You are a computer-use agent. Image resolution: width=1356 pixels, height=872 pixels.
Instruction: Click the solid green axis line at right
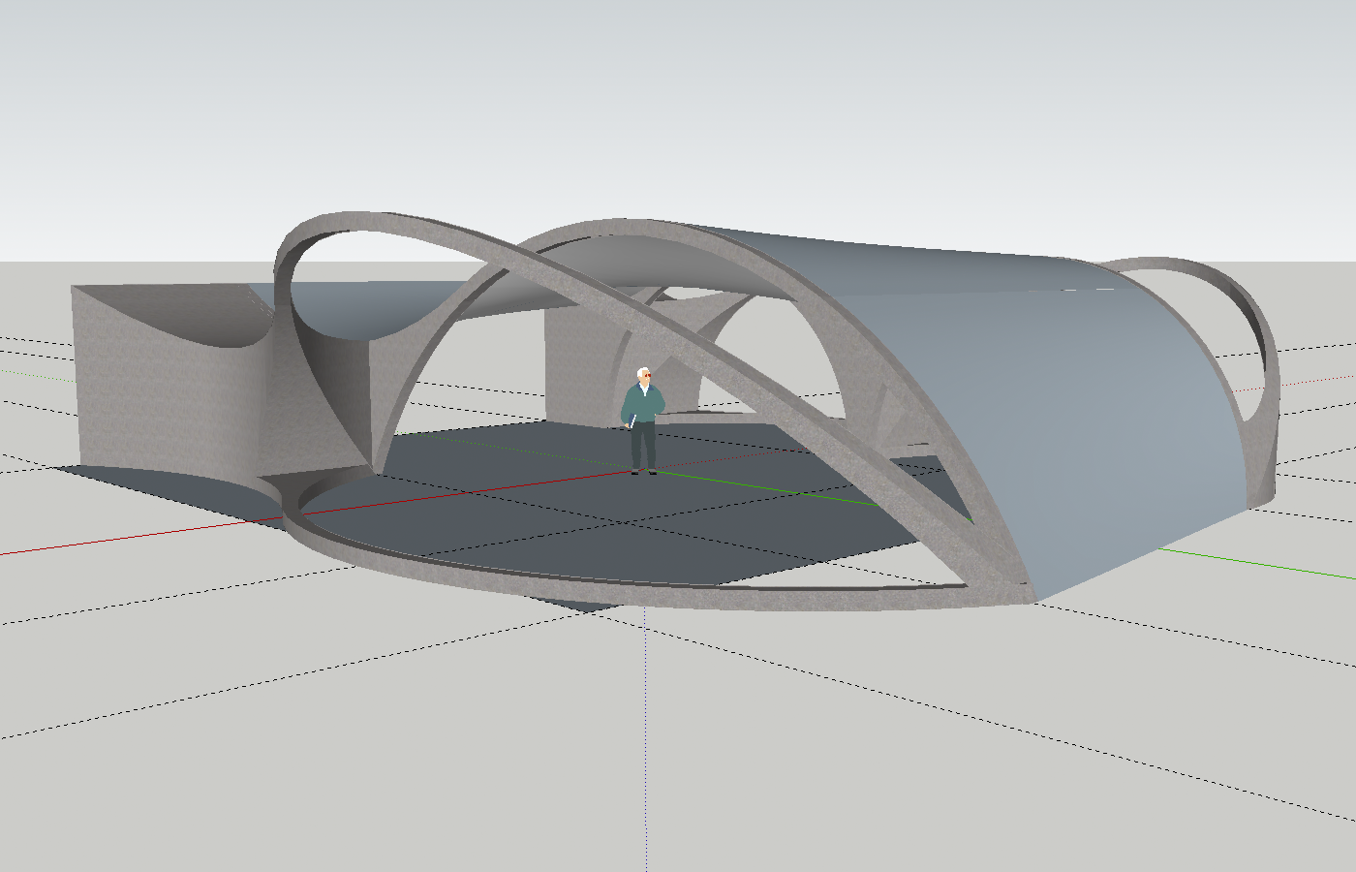tap(1259, 565)
